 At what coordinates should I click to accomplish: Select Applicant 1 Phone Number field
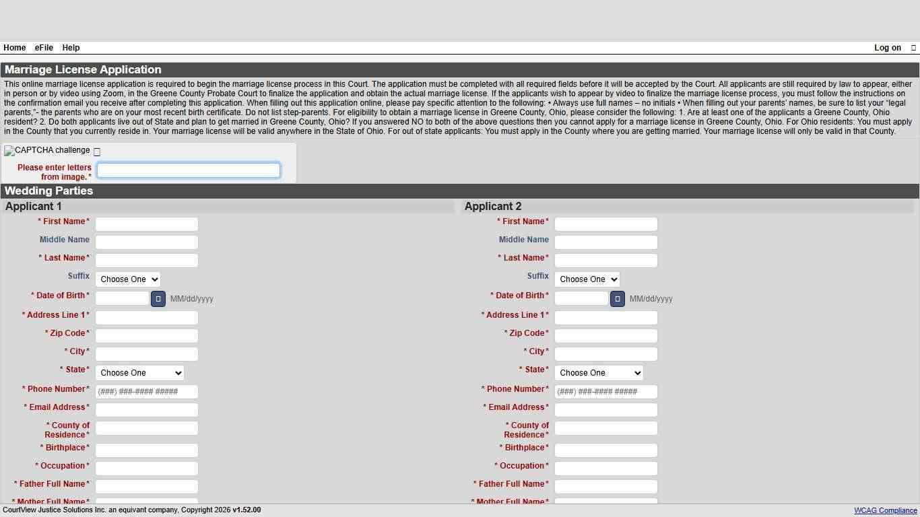[146, 391]
